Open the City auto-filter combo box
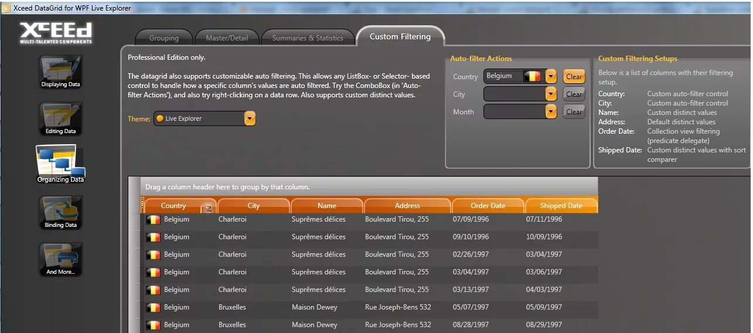Image resolution: width=753 pixels, height=333 pixels. coord(551,94)
